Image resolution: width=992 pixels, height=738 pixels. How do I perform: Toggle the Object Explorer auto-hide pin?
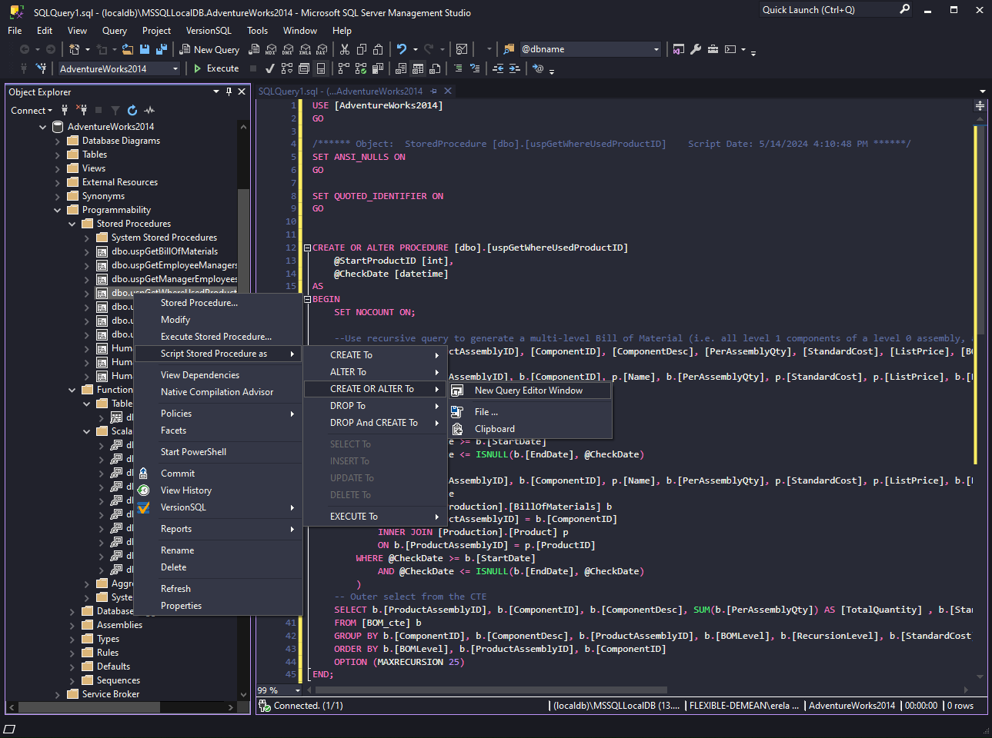(x=229, y=91)
